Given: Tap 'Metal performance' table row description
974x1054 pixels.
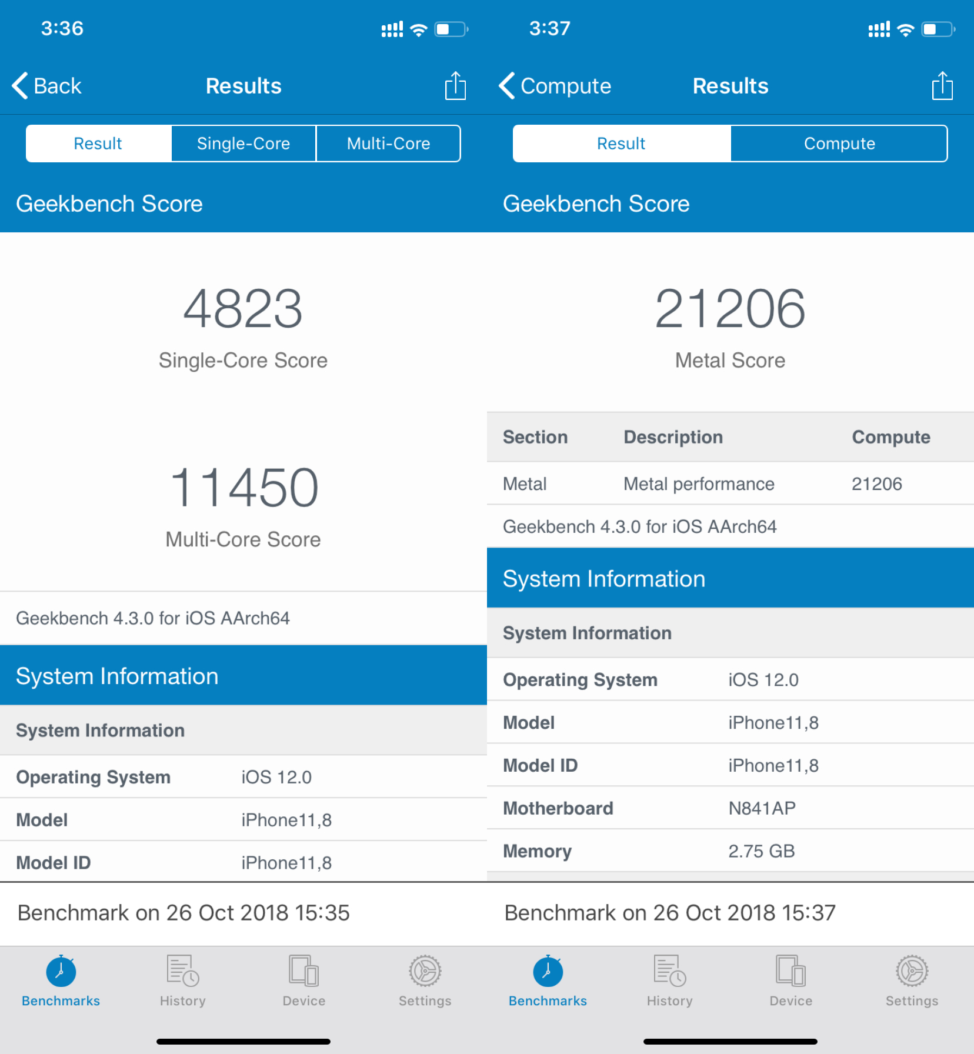Looking at the screenshot, I should 699,484.
